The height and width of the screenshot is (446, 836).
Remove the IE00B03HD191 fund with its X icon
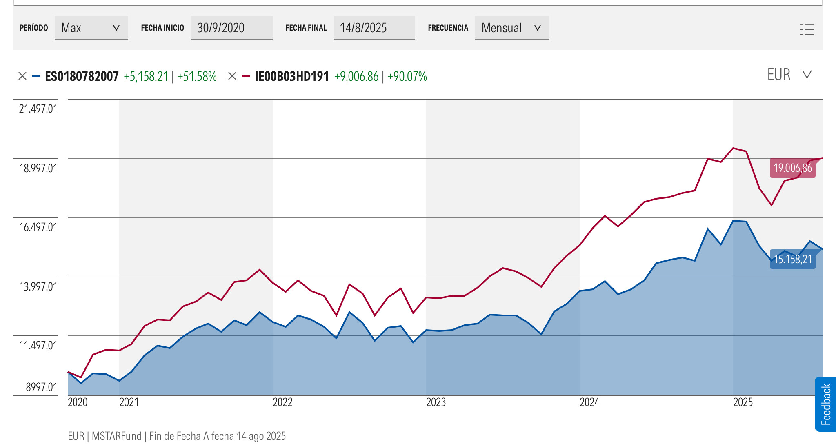click(x=232, y=76)
